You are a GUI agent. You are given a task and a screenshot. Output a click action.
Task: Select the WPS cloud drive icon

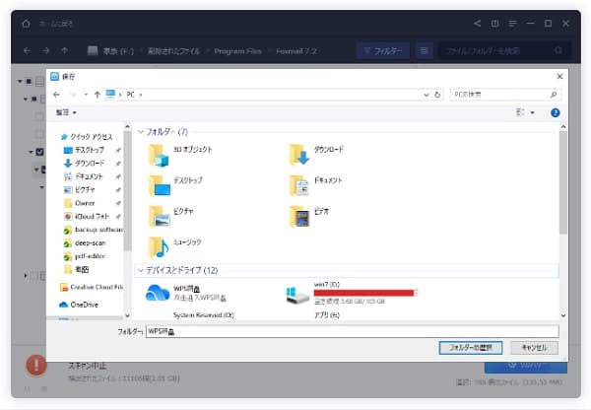coord(158,293)
